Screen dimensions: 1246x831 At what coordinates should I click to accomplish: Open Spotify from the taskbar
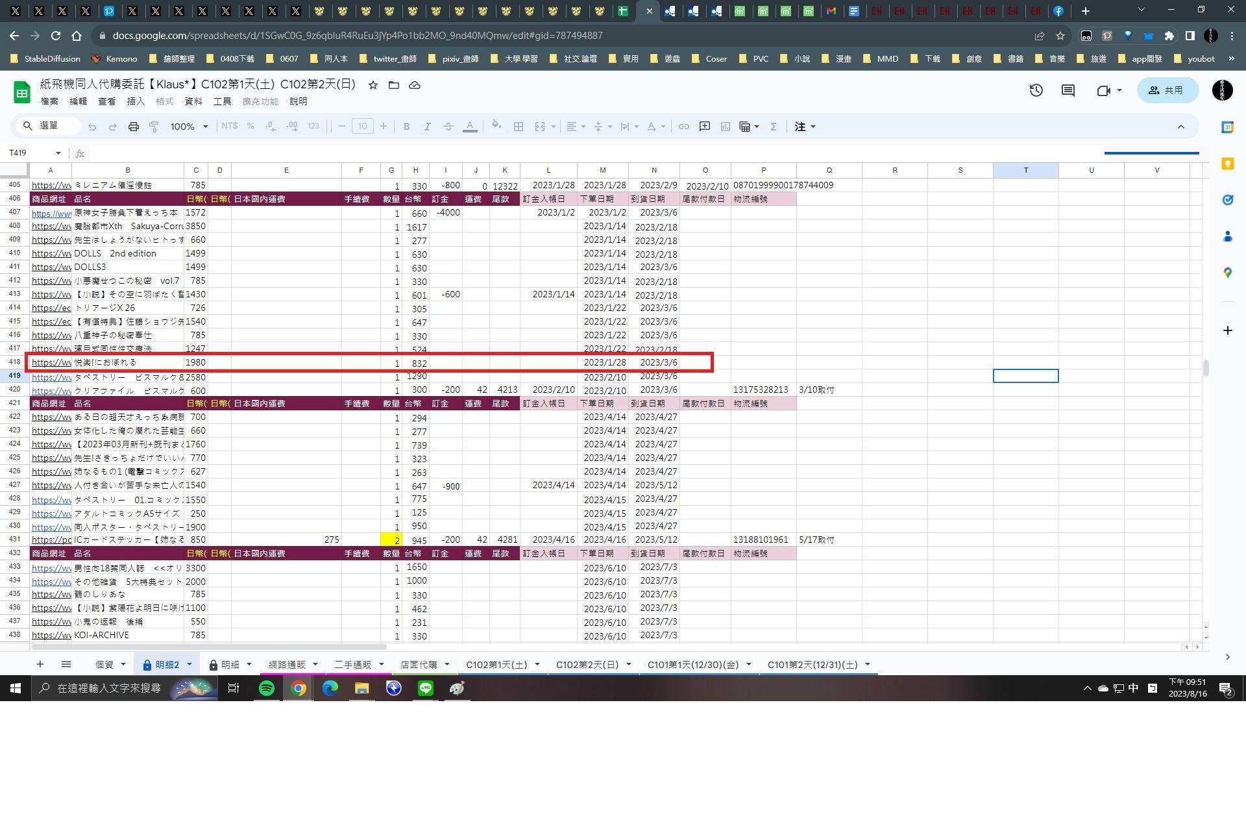tap(266, 688)
